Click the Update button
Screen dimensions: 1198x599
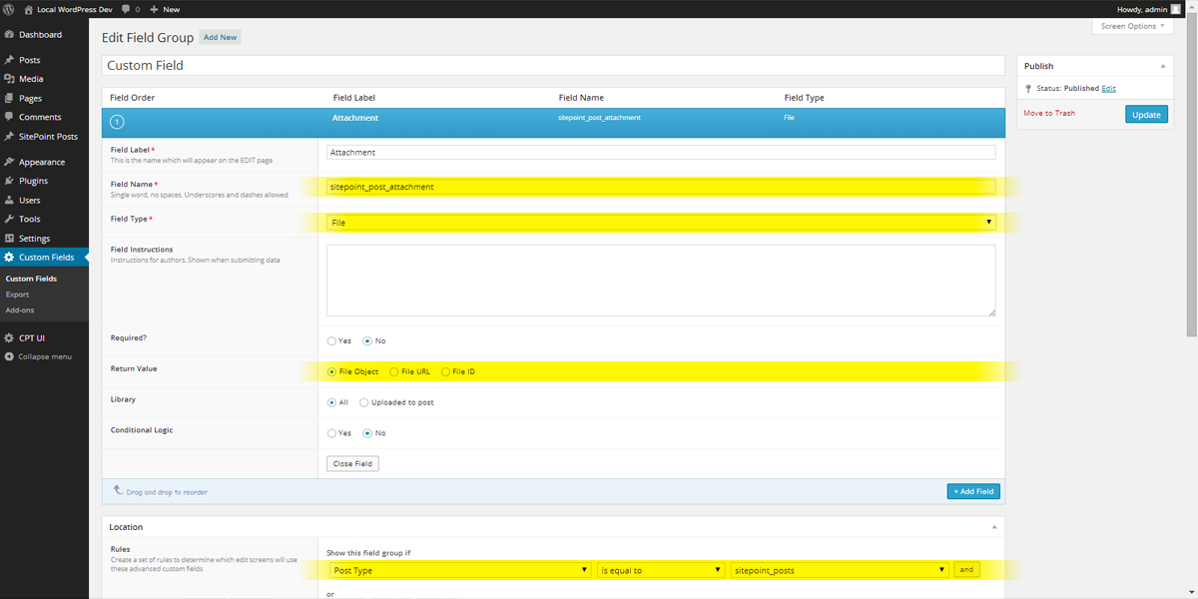coord(1146,115)
